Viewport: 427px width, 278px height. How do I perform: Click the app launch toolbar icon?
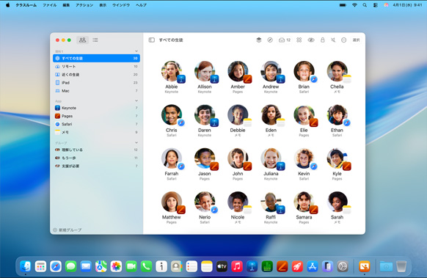259,40
